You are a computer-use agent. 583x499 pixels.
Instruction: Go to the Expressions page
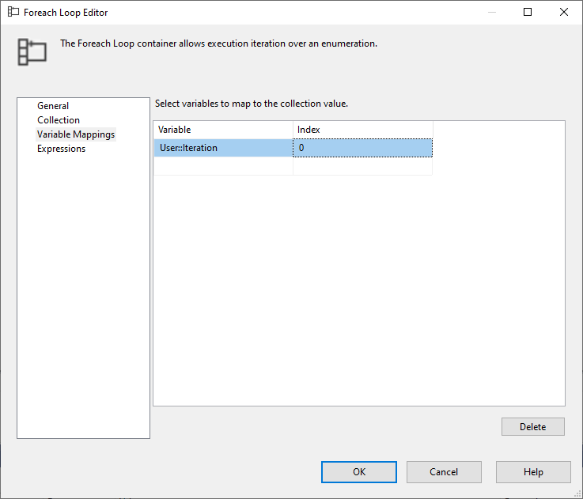click(x=61, y=149)
